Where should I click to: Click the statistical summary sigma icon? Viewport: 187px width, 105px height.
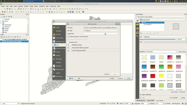(77, 9)
